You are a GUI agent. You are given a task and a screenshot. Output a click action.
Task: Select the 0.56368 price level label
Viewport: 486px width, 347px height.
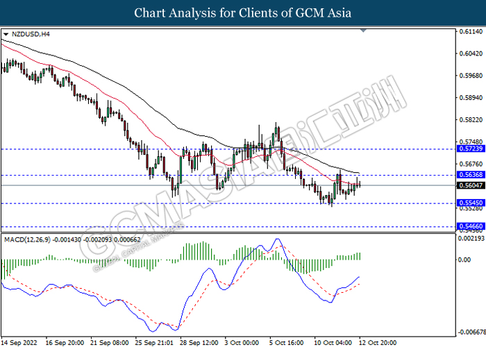click(x=471, y=175)
